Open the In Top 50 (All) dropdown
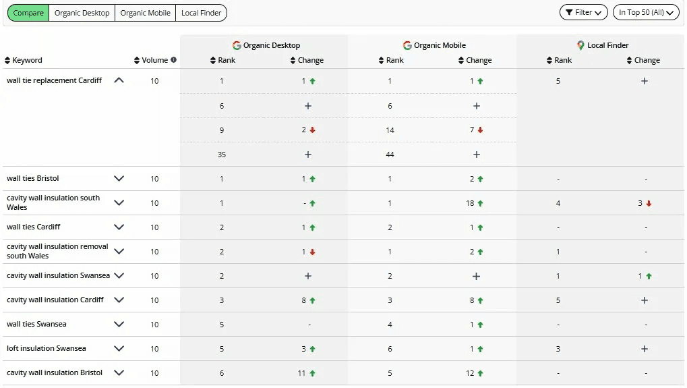 click(x=646, y=12)
